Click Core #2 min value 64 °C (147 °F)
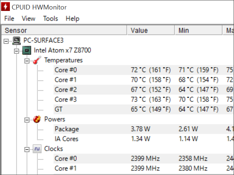The width and height of the screenshot is (234, 175). 199,90
